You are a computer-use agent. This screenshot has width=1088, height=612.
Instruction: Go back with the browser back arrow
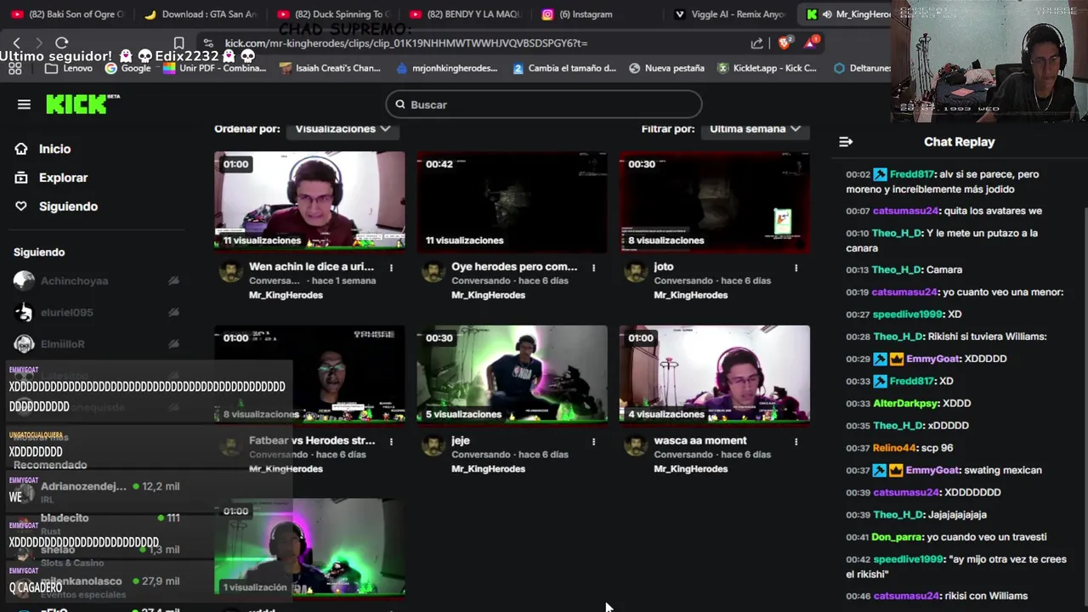click(x=16, y=42)
